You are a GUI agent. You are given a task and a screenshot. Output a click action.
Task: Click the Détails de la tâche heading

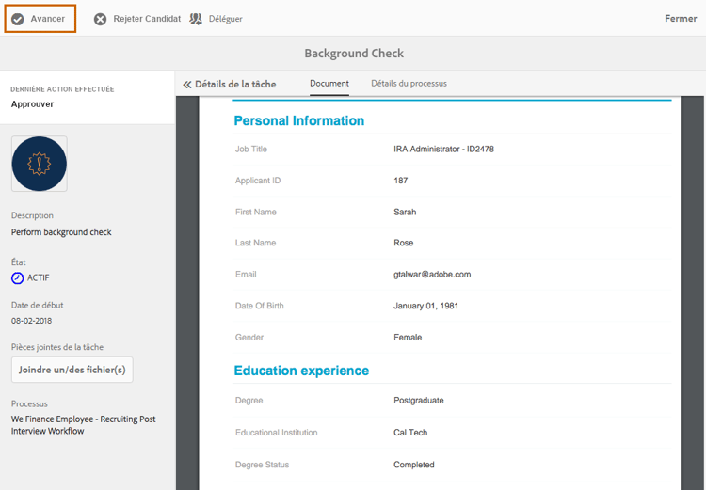coord(235,84)
